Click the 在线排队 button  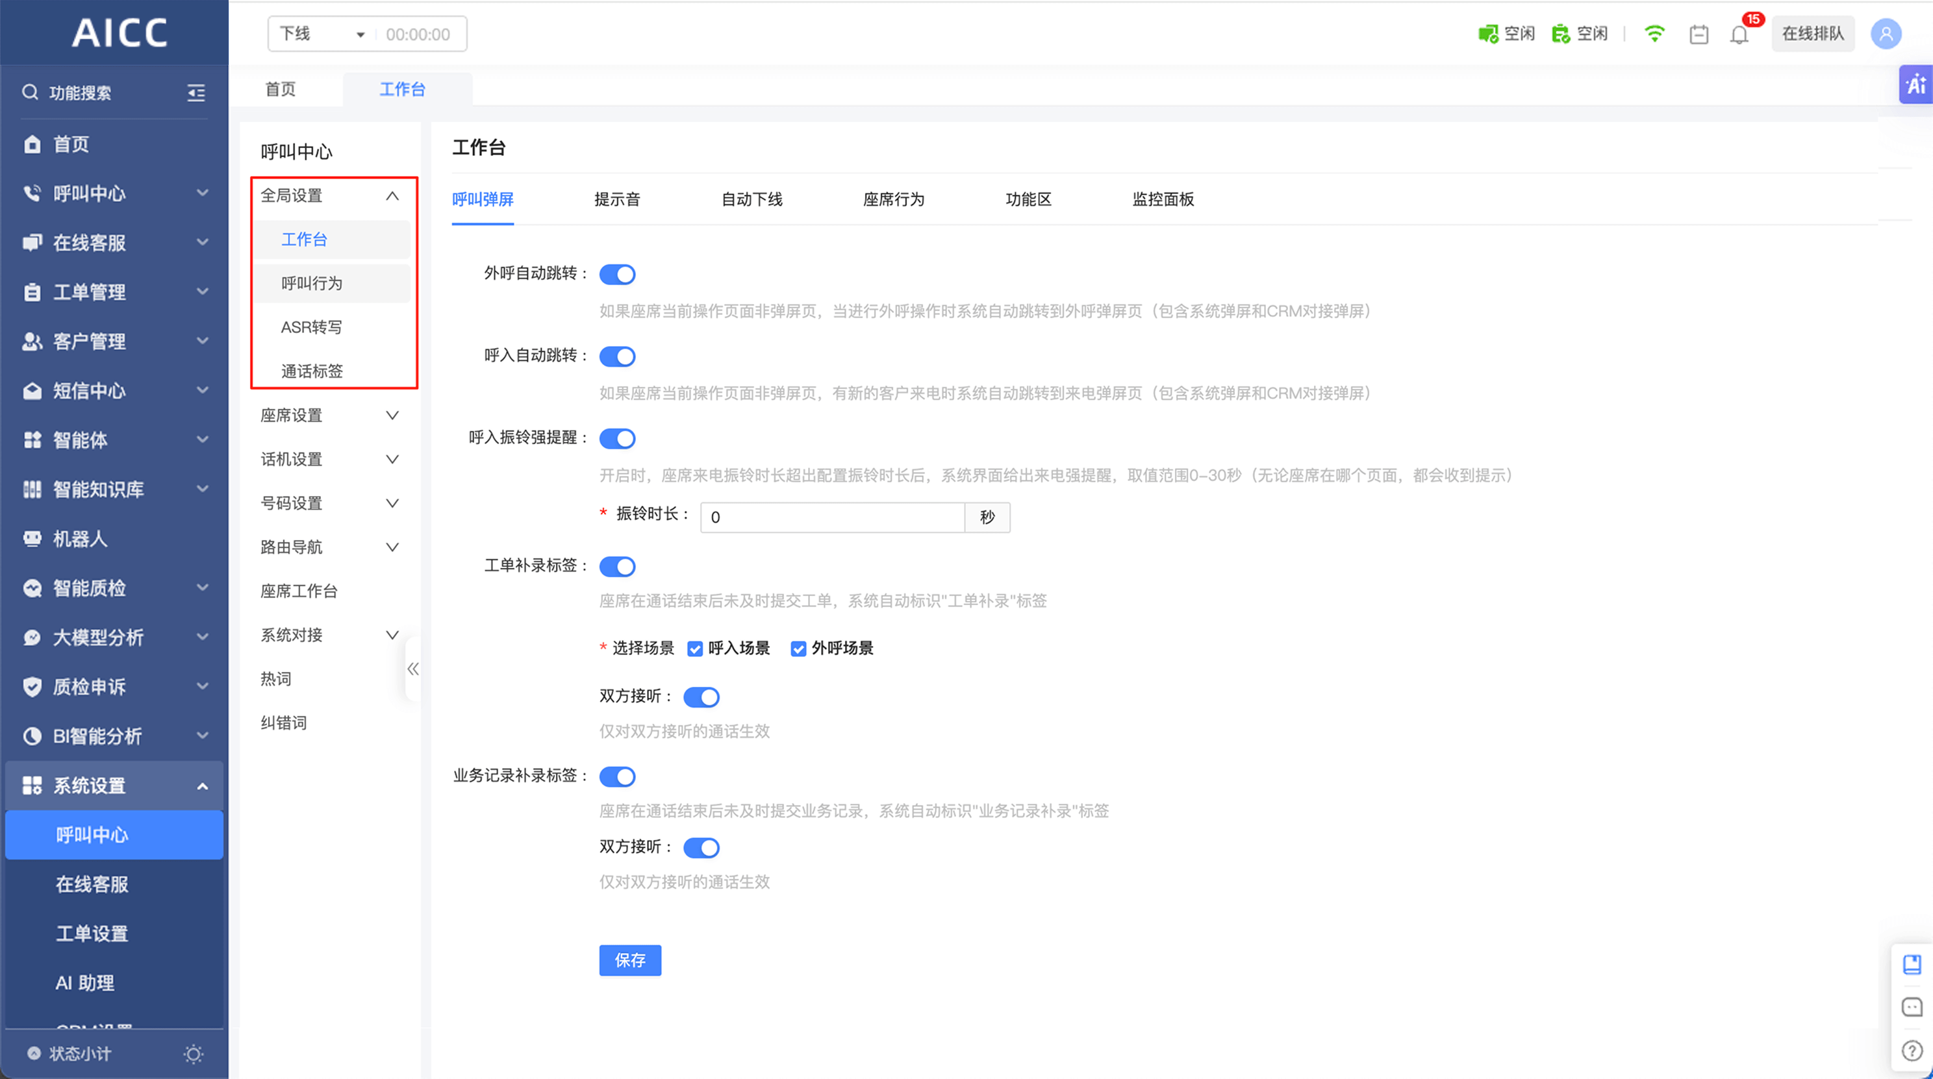1812,34
